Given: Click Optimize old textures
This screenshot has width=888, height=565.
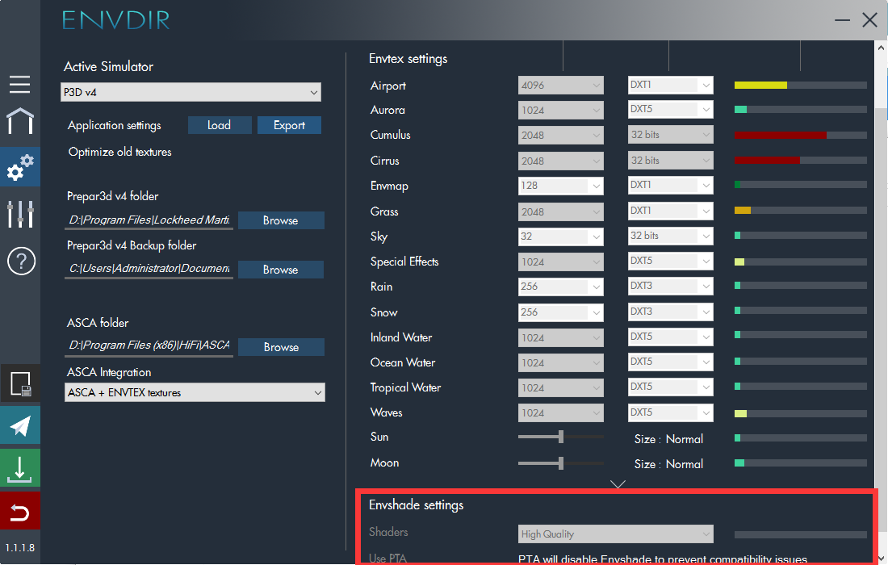Looking at the screenshot, I should [120, 152].
